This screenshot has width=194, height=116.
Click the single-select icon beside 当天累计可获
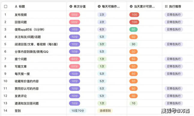click(x=131, y=6)
